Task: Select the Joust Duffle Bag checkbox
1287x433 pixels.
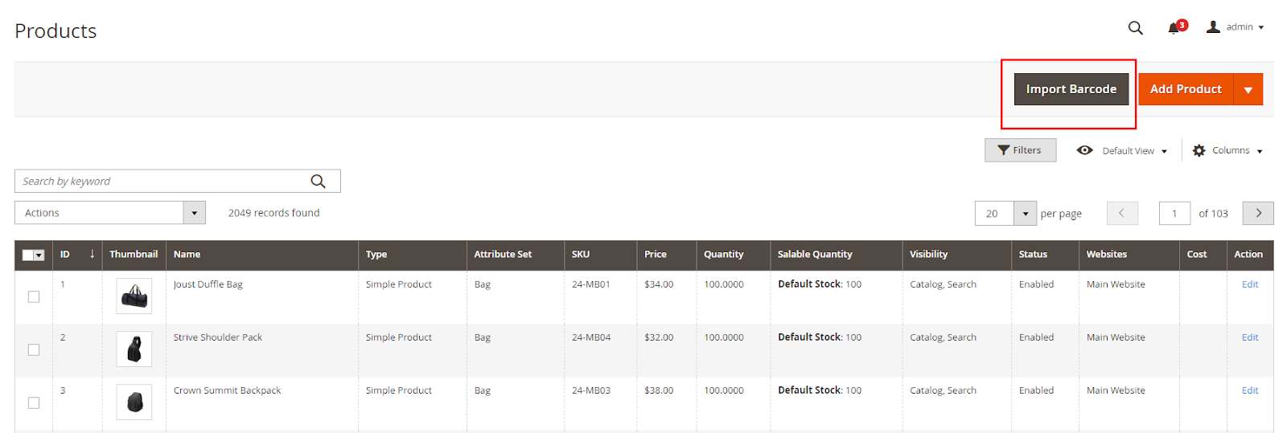Action: click(34, 297)
